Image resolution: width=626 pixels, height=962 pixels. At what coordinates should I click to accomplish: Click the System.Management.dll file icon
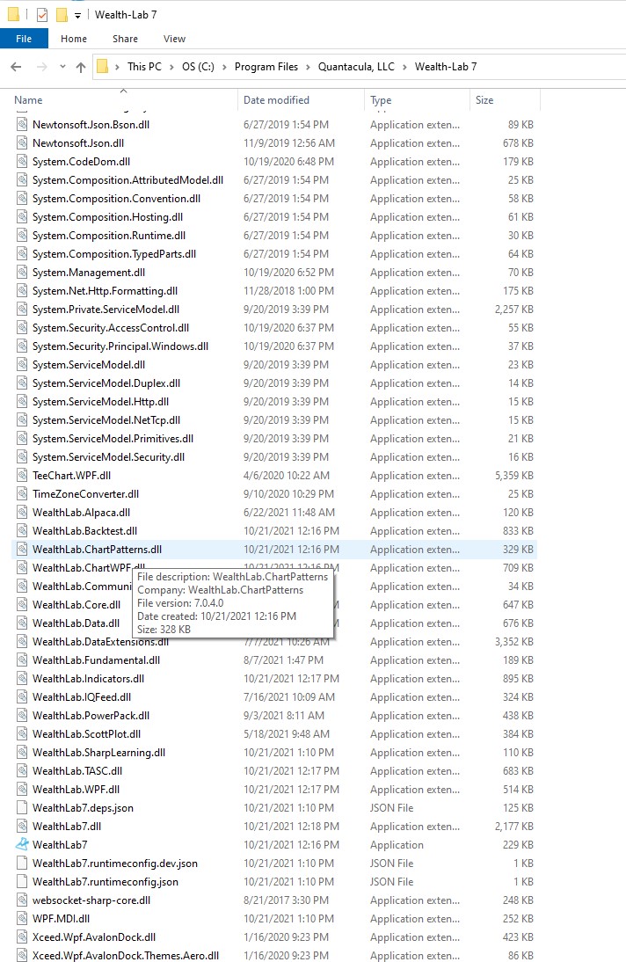(x=22, y=273)
